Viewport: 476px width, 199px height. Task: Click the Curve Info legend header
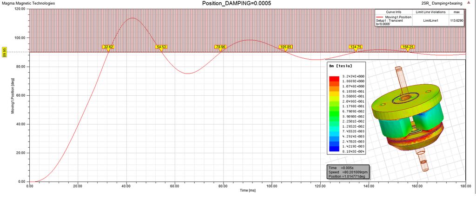(x=394, y=12)
